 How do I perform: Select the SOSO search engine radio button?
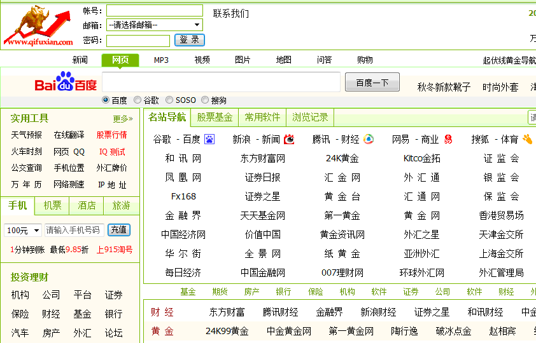(169, 100)
